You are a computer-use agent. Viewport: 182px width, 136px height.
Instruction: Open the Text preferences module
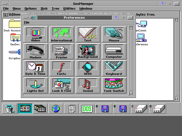pyautogui.click(x=88, y=34)
